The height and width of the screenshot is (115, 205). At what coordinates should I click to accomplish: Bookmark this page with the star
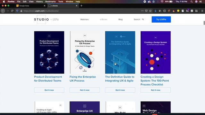click(150, 11)
